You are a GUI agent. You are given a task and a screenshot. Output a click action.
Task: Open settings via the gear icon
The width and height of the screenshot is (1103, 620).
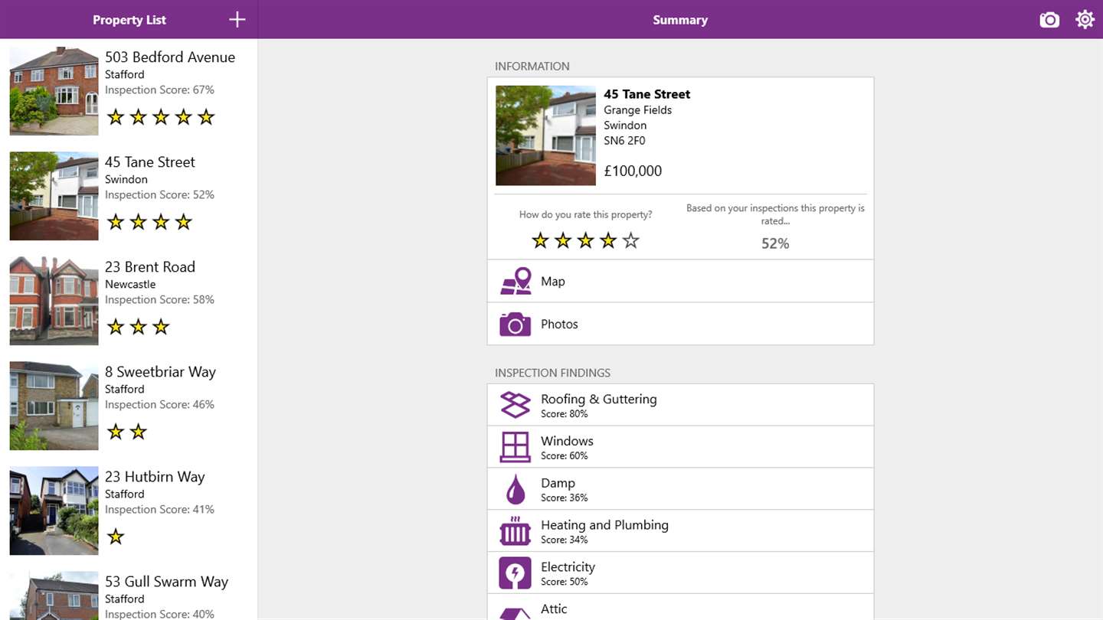(1085, 20)
